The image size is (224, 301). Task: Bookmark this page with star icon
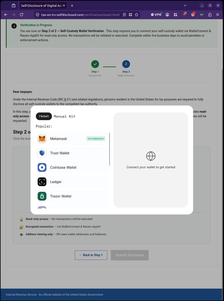click(136, 15)
